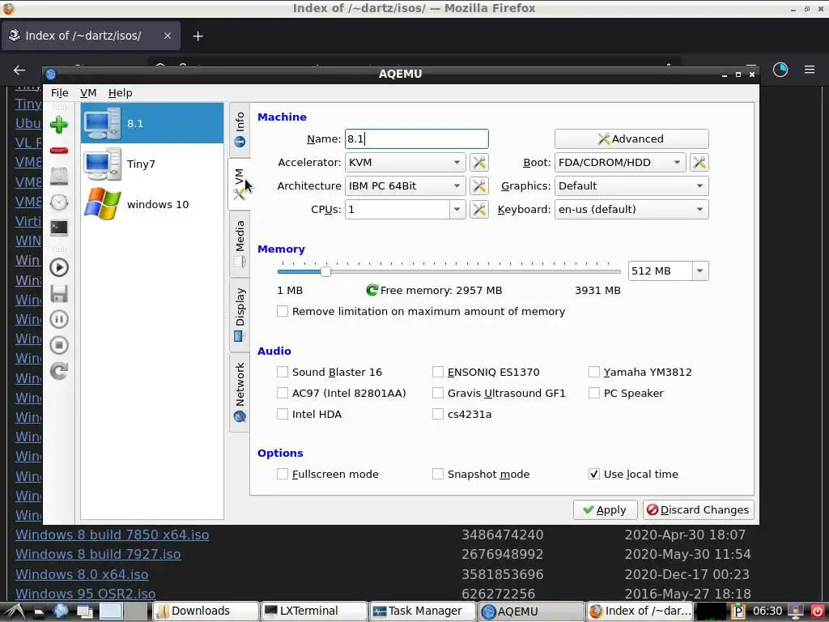Select the windows 10 virtual machine
Image resolution: width=829 pixels, height=622 pixels.
pos(152,204)
